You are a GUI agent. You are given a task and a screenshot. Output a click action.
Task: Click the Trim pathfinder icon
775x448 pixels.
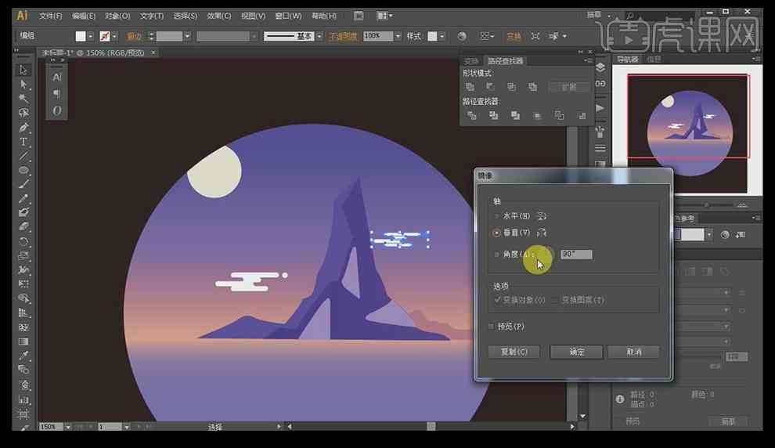point(493,115)
